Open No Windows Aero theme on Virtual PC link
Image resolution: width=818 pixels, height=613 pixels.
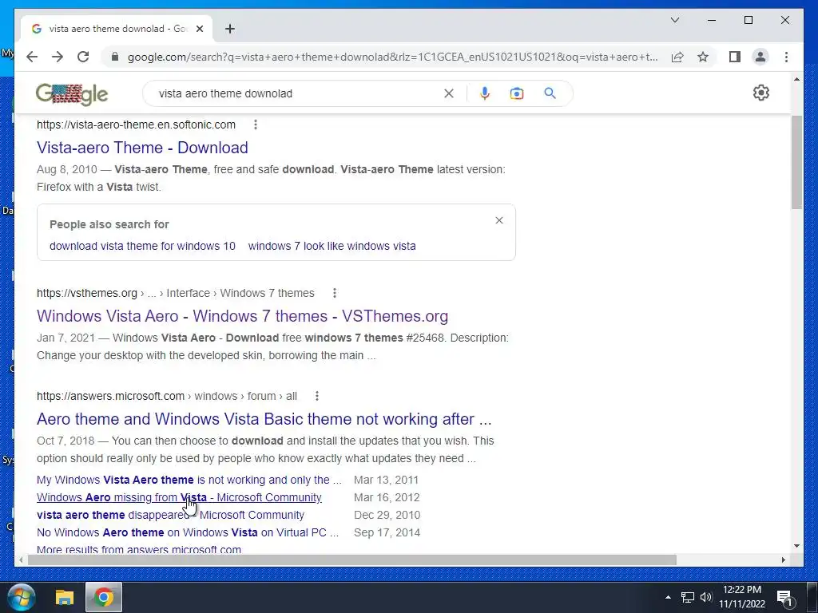coord(188,532)
